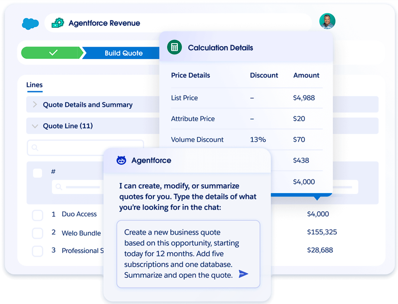Screen dimensions: 398x304
Task: Click the Agentforce robot icon
Action: pyautogui.click(x=121, y=160)
